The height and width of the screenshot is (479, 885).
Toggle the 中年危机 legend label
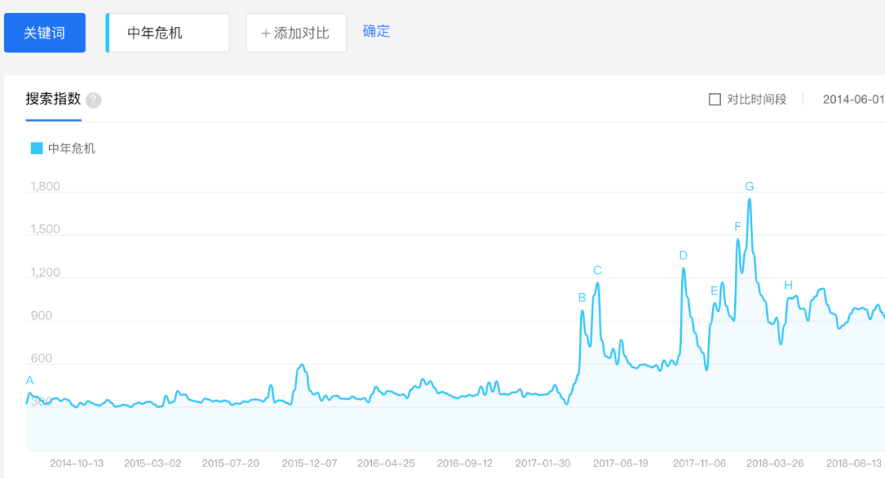[x=71, y=148]
